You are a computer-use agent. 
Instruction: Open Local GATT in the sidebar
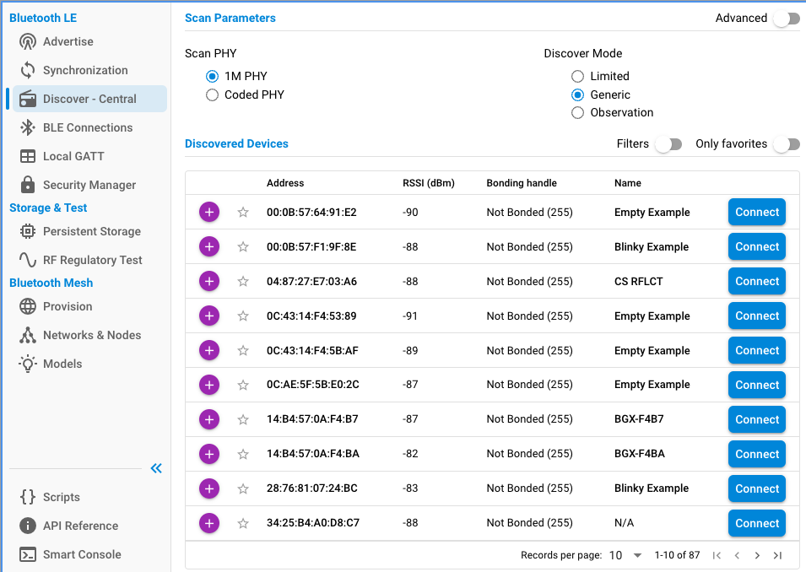[x=73, y=157]
